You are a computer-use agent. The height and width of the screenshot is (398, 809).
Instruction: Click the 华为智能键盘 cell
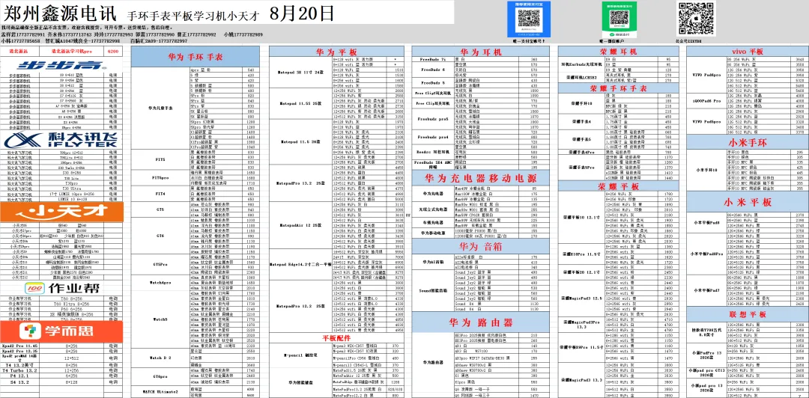pyautogui.click(x=301, y=383)
